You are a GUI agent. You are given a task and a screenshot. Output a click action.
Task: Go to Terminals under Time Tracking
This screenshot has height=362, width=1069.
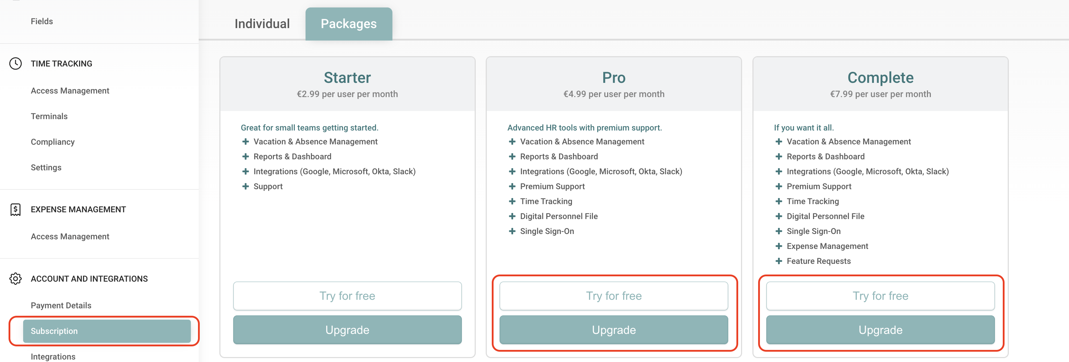pos(49,116)
